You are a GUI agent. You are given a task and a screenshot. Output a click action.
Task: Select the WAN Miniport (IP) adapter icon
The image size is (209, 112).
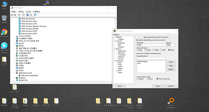(x=20, y=19)
